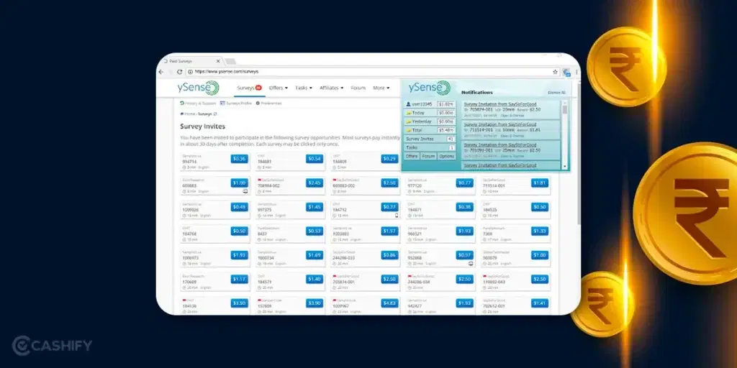Screen dimensions: 737x368
Task: Click the Forum button in extension popup
Action: pos(428,156)
